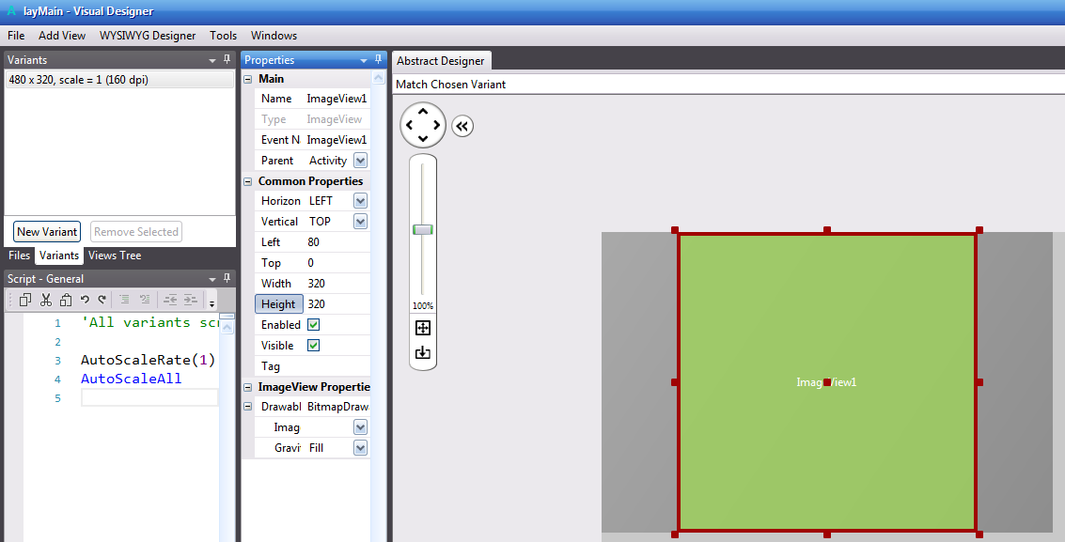This screenshot has height=542, width=1065.
Task: Click the Top value field showing 0
Action: [337, 262]
